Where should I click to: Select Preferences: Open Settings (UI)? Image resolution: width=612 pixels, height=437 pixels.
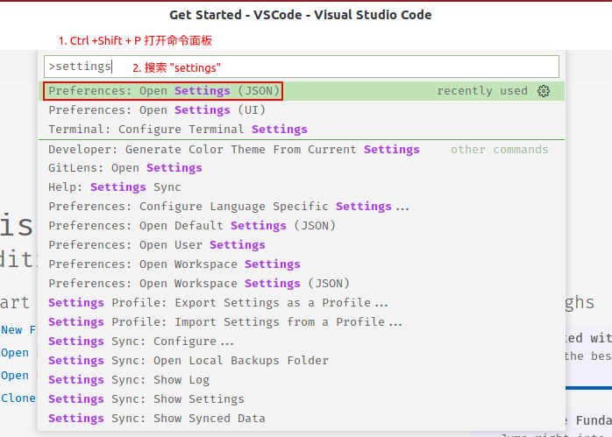302,110
